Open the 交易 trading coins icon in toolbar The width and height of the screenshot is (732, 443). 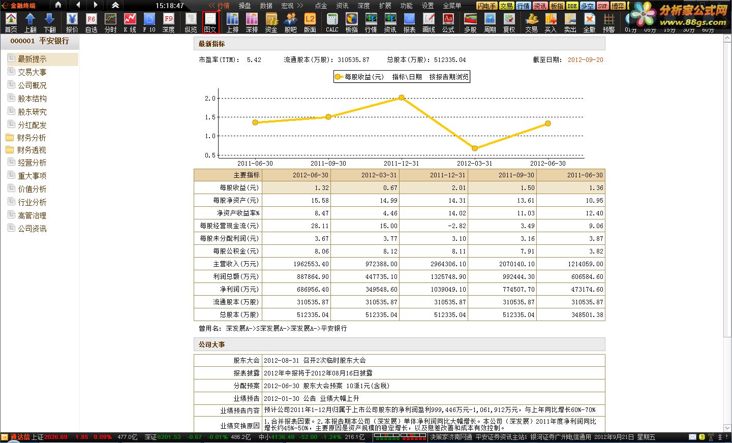[x=531, y=22]
